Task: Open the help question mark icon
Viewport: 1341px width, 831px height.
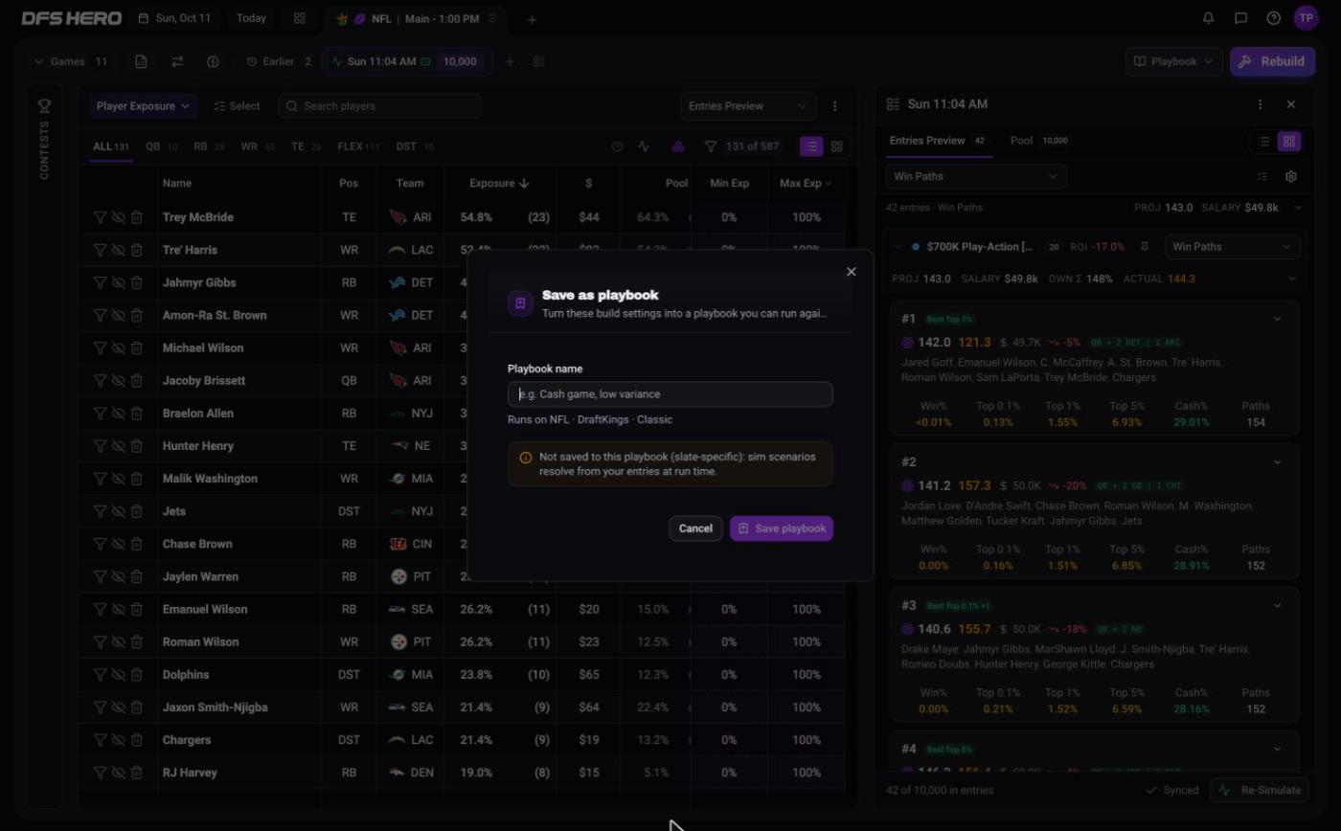Action: click(x=1274, y=18)
